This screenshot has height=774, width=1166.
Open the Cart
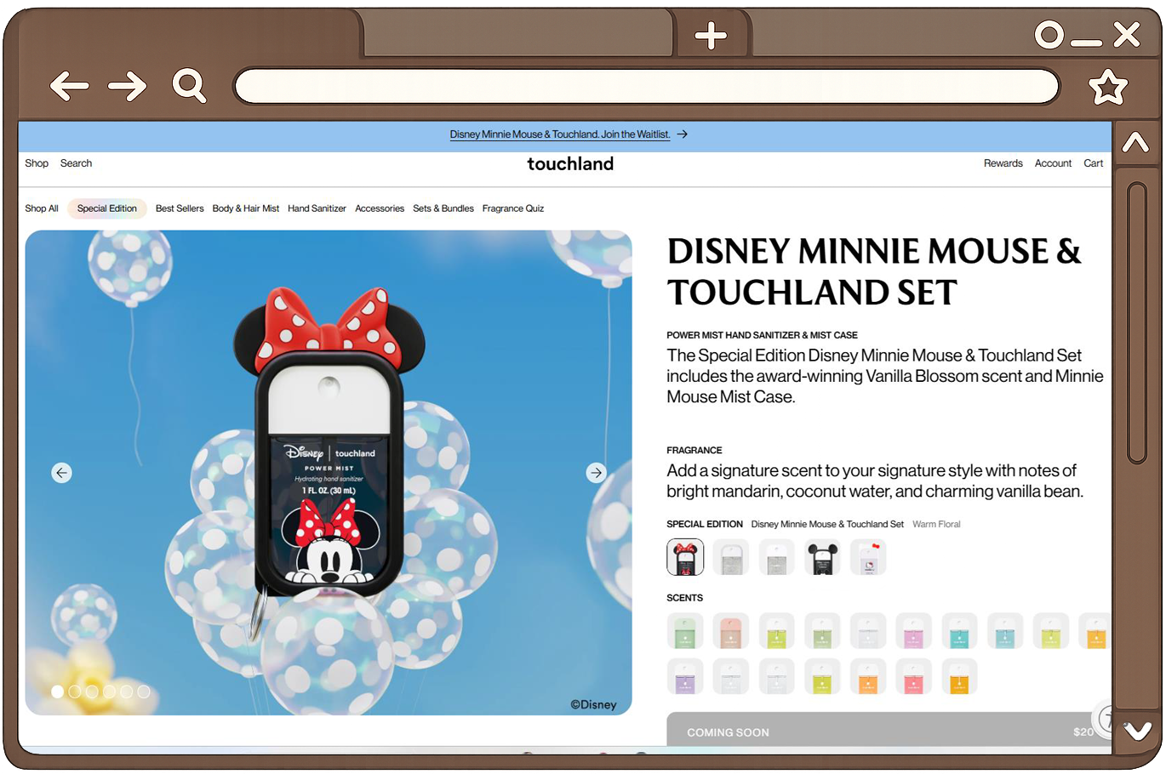1094,163
